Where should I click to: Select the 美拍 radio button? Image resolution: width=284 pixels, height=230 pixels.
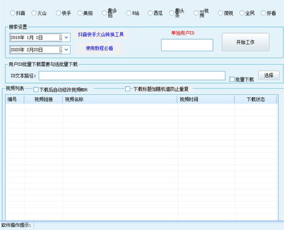pos(80,13)
